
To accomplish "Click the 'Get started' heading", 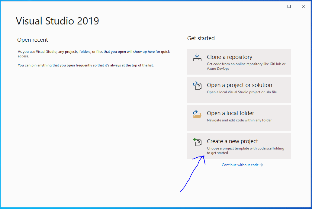I will tap(201, 38).
